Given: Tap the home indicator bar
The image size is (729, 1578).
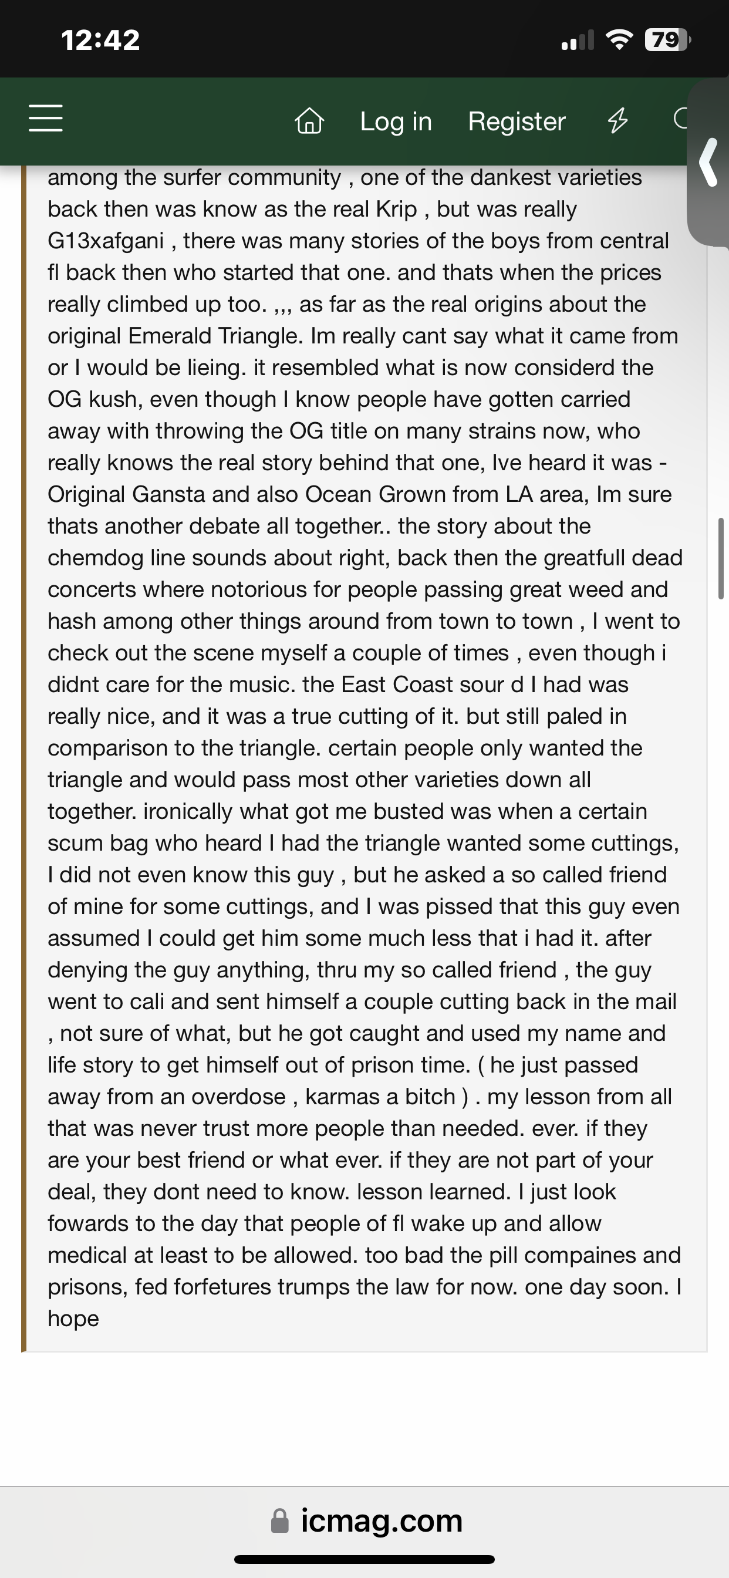Looking at the screenshot, I should (x=365, y=1560).
